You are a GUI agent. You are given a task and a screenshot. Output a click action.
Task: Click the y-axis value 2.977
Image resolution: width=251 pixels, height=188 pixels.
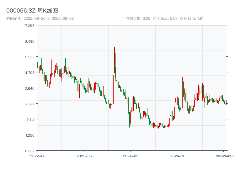(x=30, y=104)
